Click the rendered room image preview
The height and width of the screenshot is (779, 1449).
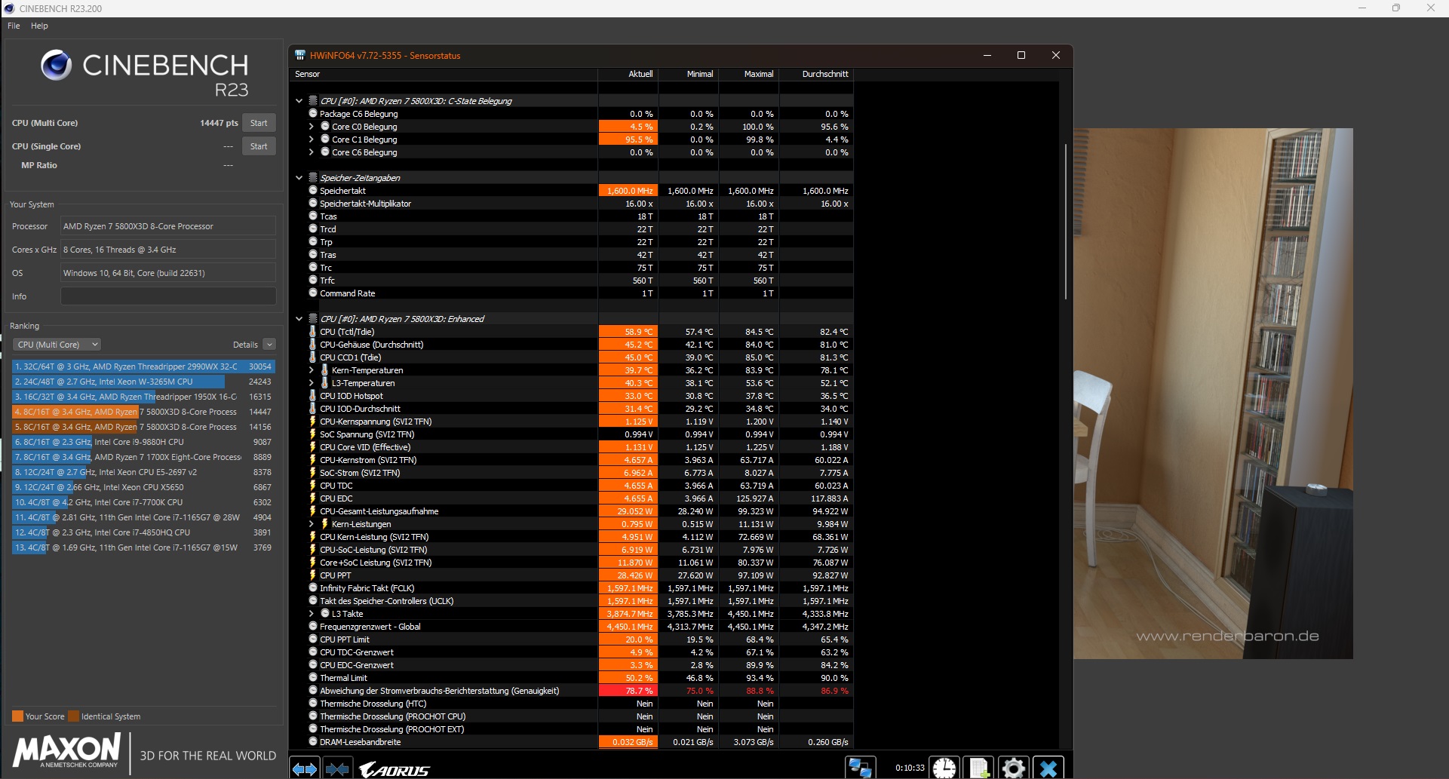pos(1213,394)
